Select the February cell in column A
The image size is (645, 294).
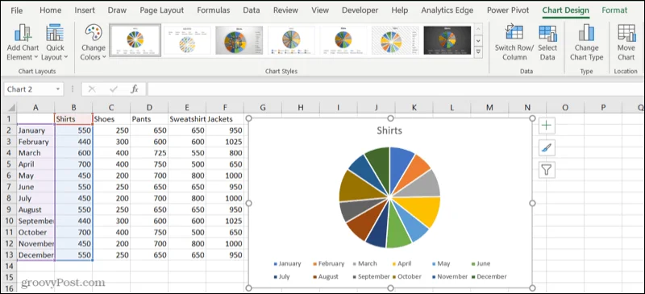pos(35,142)
